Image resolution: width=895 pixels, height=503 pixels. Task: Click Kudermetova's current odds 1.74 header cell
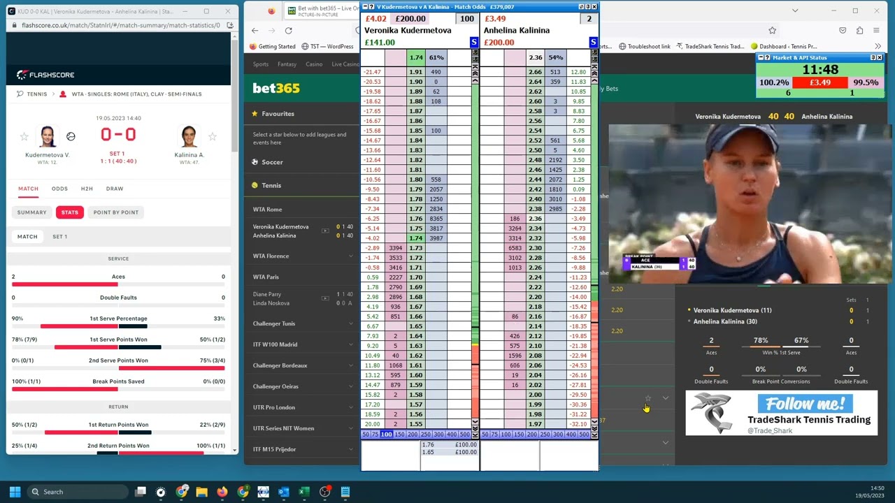(416, 57)
